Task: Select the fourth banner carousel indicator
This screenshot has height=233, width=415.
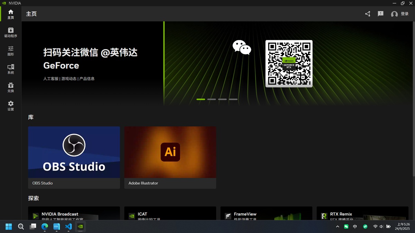Action: (x=233, y=99)
